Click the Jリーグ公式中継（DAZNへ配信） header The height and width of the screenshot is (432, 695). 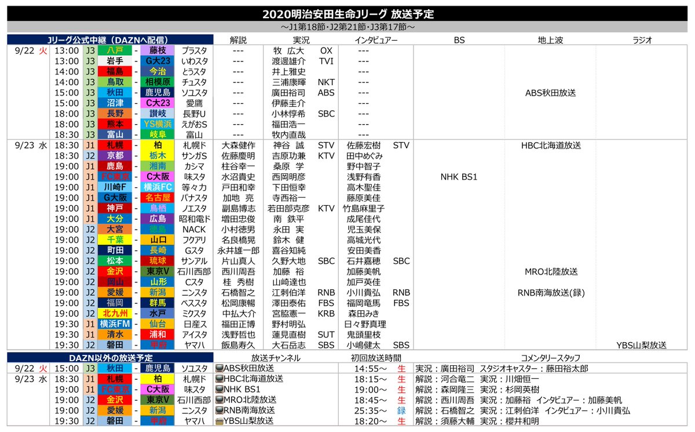111,40
